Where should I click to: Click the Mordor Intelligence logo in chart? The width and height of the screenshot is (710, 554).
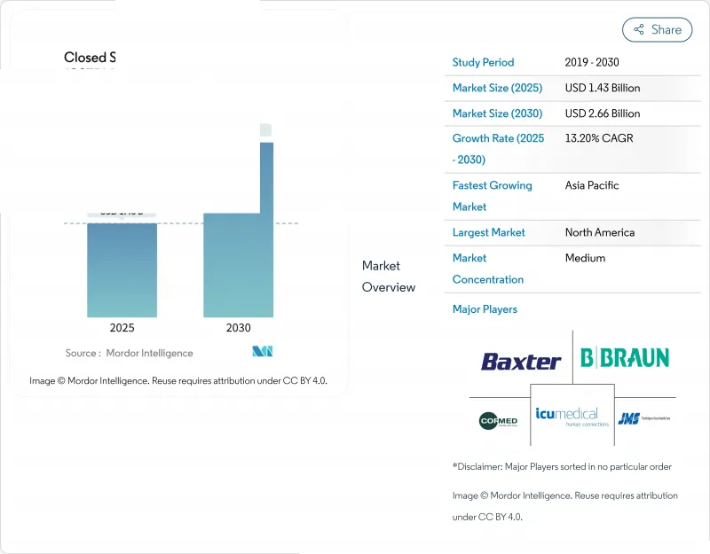pos(262,352)
